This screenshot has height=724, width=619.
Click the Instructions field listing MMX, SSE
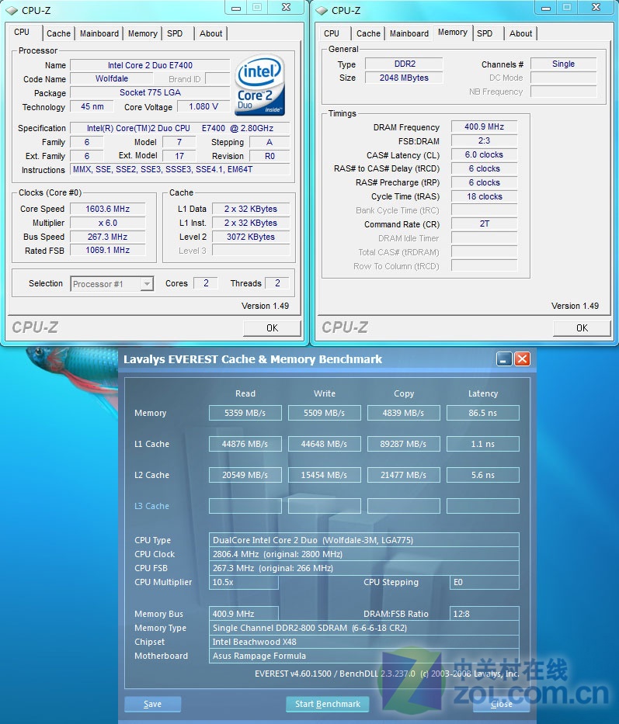pos(180,169)
